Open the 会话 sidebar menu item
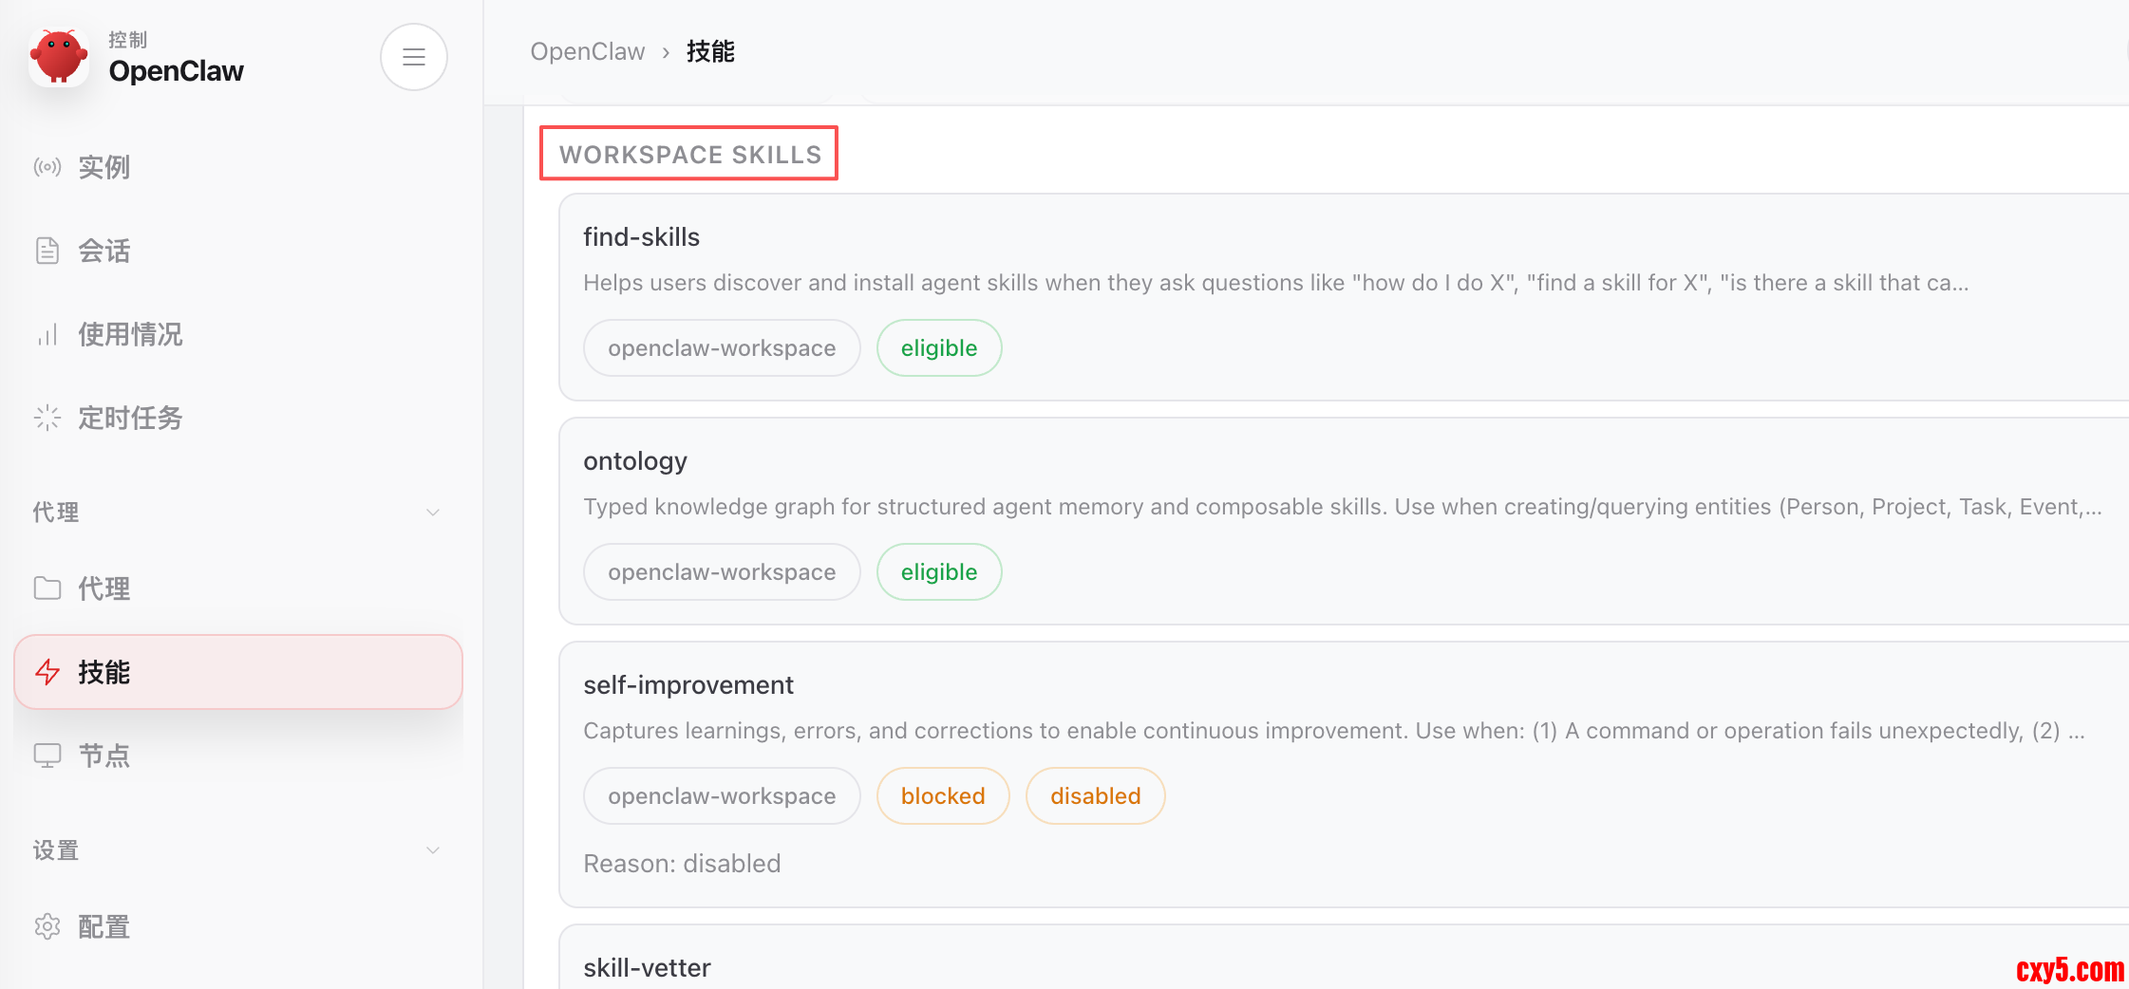 coord(104,252)
